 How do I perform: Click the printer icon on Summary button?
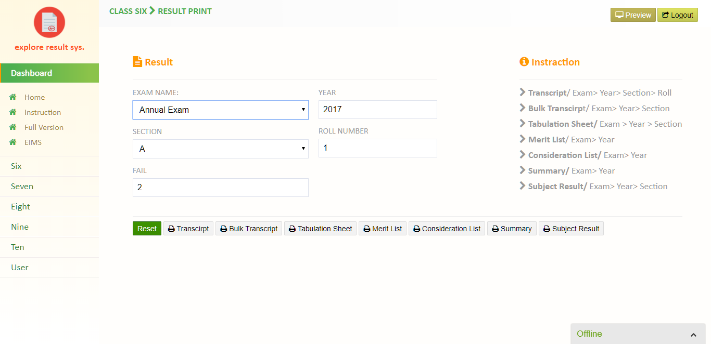click(495, 229)
